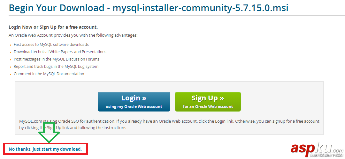Click "No thanks, just start my download" link
The image size is (345, 159).
click(x=45, y=149)
